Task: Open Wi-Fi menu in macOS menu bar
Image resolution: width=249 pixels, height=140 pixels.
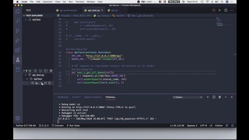Action: (x=207, y=2)
